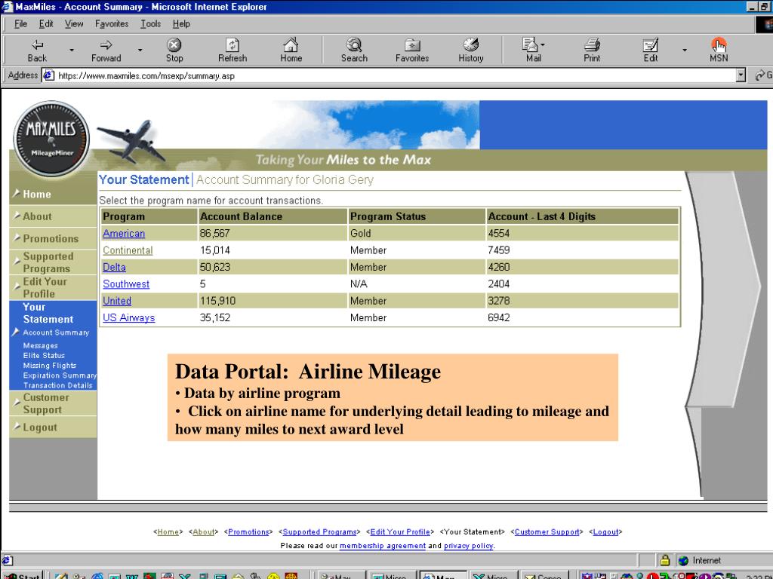The height and width of the screenshot is (579, 773).
Task: Go to browser Home page icon
Action: 291,51
